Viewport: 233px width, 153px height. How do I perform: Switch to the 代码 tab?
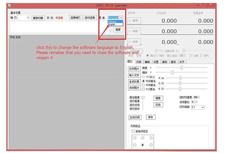click(139, 62)
